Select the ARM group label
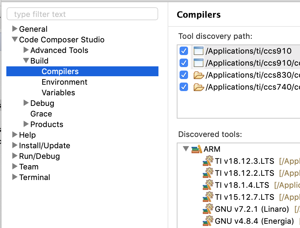Screen dimensions: 300x228 [x=212, y=149]
